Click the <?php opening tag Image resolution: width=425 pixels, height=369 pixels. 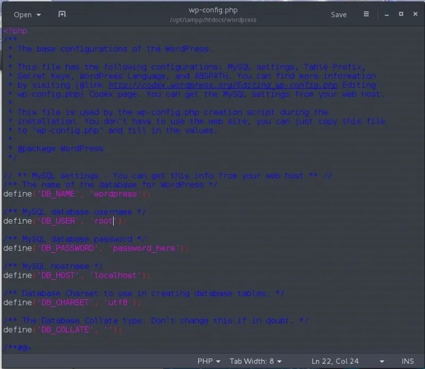15,31
